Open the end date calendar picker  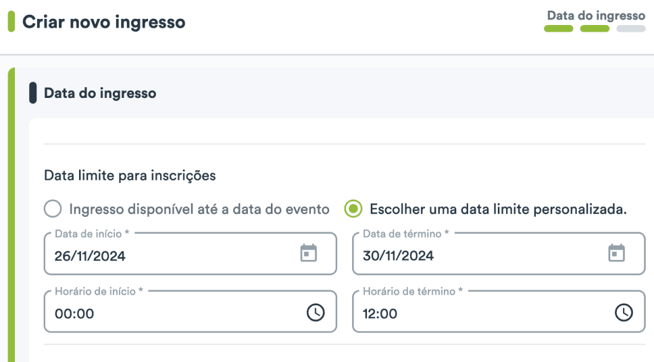point(616,253)
